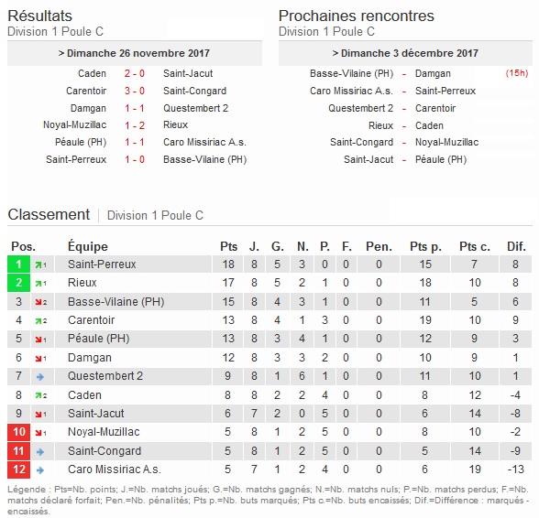Click the red position 12 badge
The width and height of the screenshot is (539, 518).
pyautogui.click(x=19, y=469)
